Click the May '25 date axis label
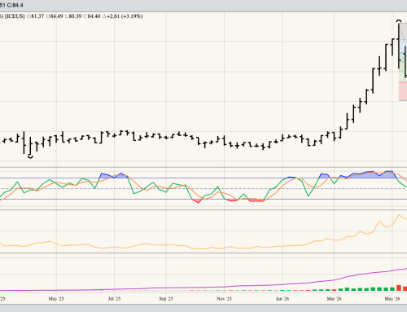This screenshot has width=407, height=312. point(56,299)
